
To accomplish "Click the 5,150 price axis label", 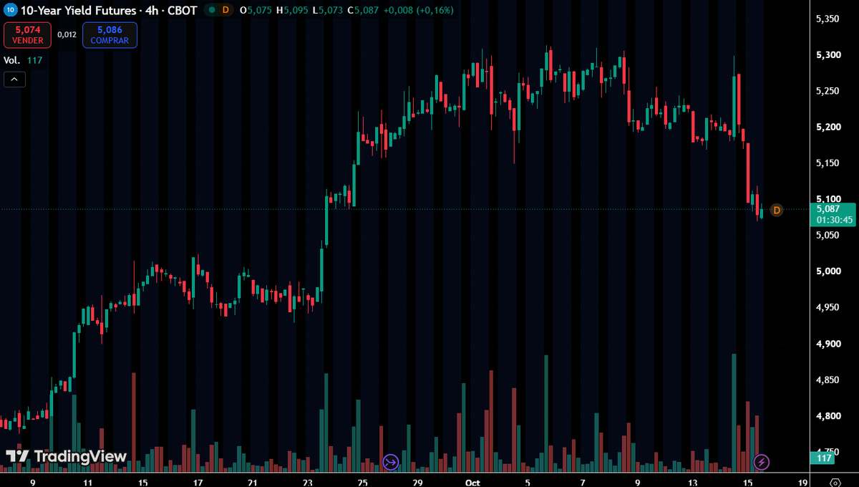I will click(828, 163).
